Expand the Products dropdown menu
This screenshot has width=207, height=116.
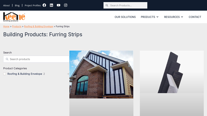point(150,17)
